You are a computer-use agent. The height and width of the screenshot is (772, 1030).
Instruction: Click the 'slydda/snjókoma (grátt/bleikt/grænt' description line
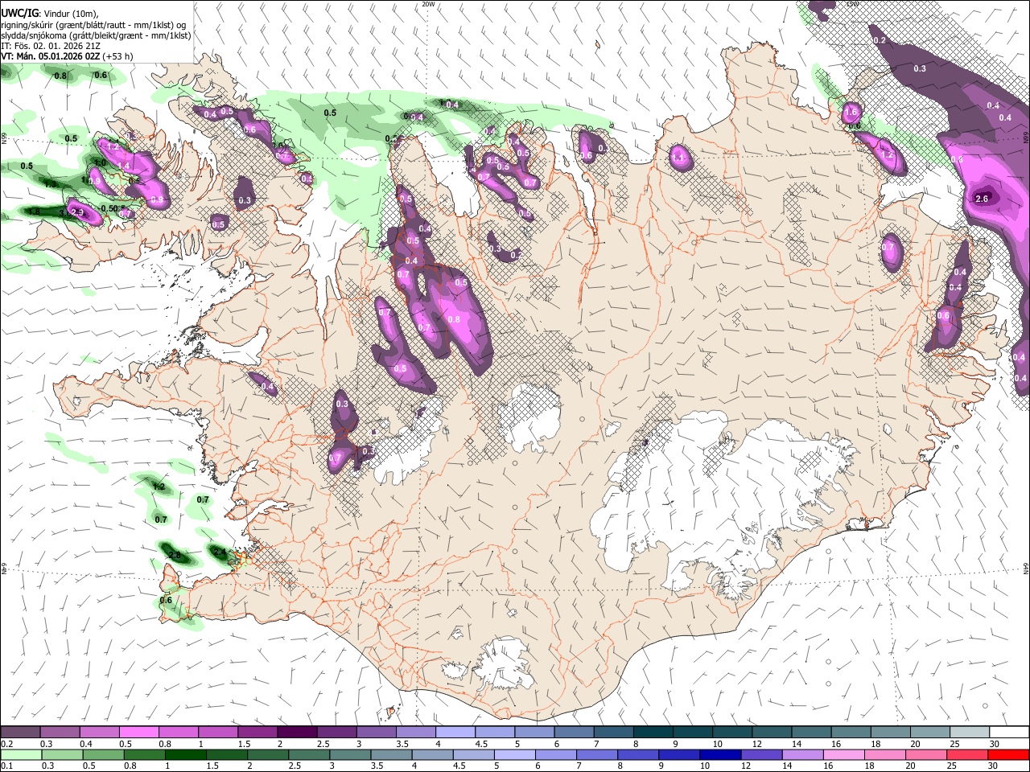[x=96, y=35]
